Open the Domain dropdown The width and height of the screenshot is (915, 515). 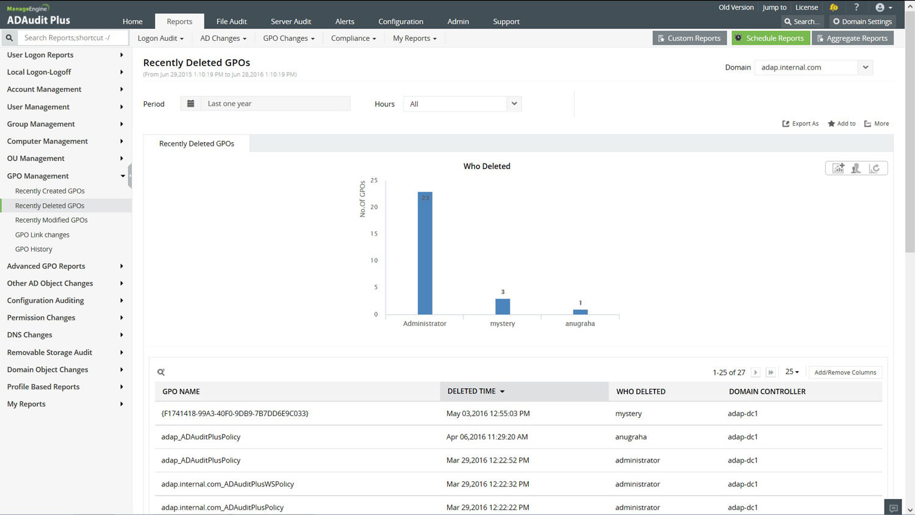(x=865, y=67)
